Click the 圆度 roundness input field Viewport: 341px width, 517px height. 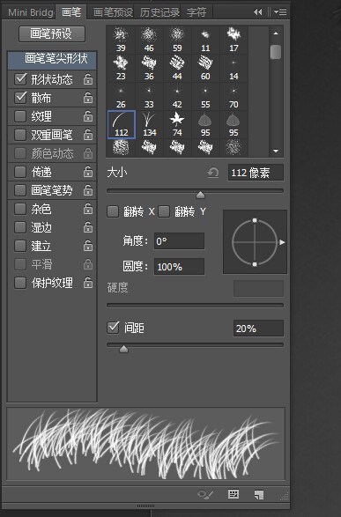179,266
